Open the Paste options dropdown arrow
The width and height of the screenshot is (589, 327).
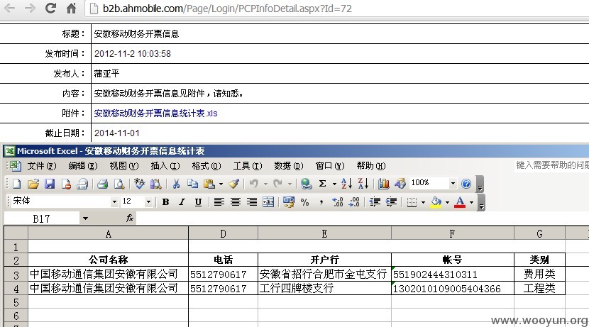pos(221,184)
